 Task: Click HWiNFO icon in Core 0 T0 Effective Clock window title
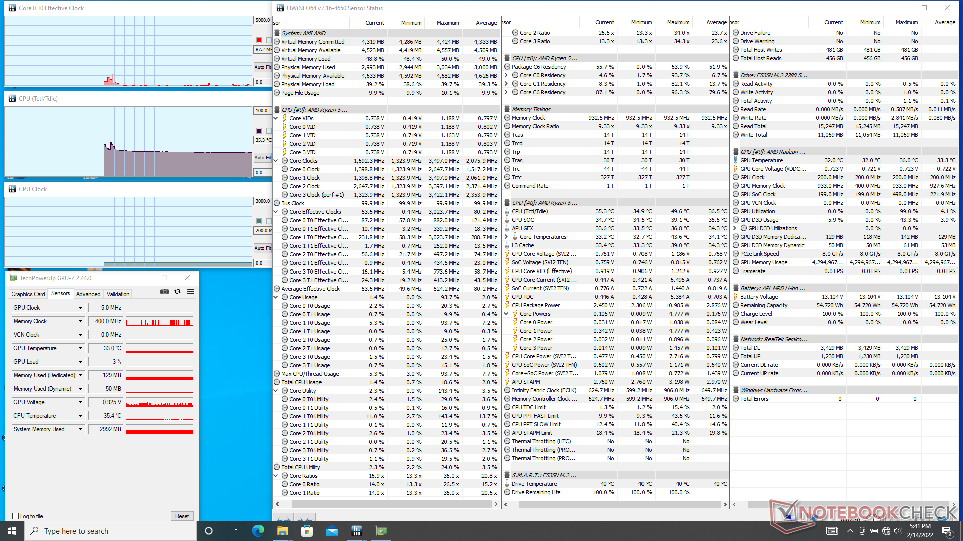[x=12, y=8]
